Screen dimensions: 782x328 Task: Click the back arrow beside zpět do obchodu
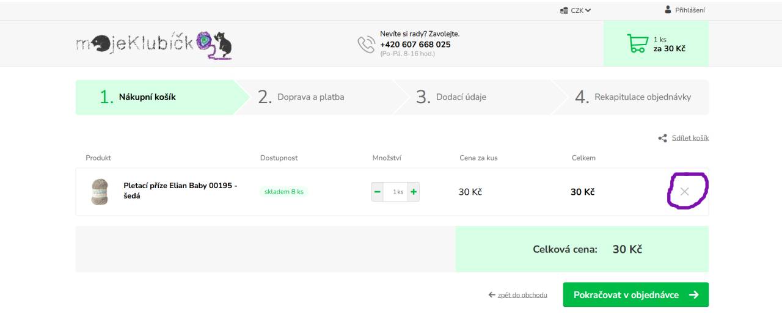tap(492, 295)
